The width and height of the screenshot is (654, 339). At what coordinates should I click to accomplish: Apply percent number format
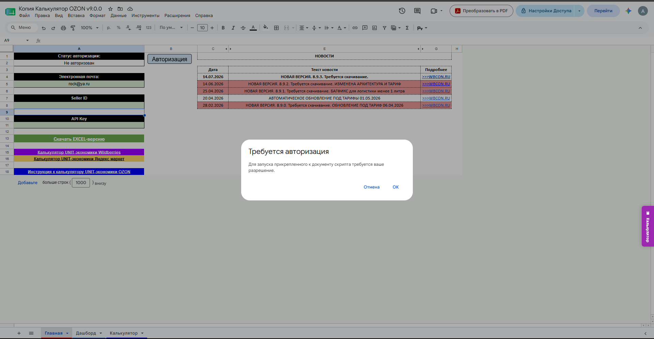click(x=119, y=28)
